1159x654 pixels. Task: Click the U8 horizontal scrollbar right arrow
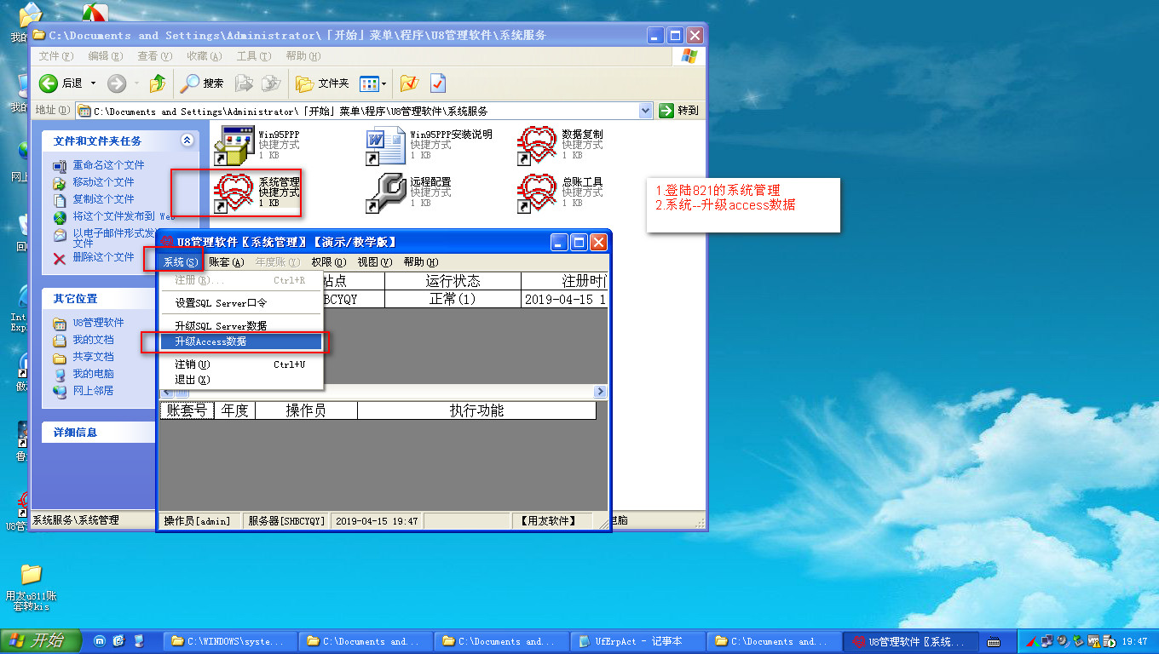(x=600, y=392)
